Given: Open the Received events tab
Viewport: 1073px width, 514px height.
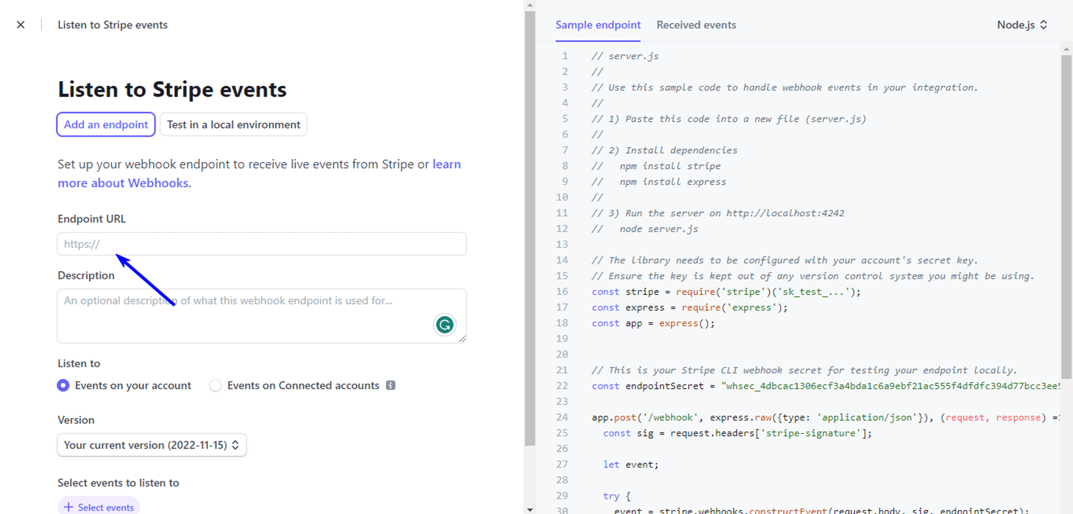Looking at the screenshot, I should (696, 25).
